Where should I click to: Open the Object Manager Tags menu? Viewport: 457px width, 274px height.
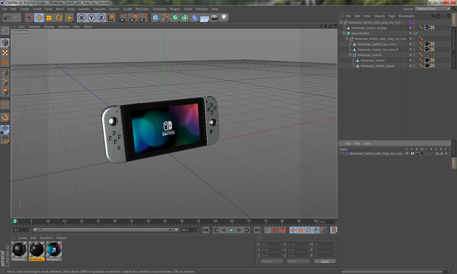[x=391, y=16]
